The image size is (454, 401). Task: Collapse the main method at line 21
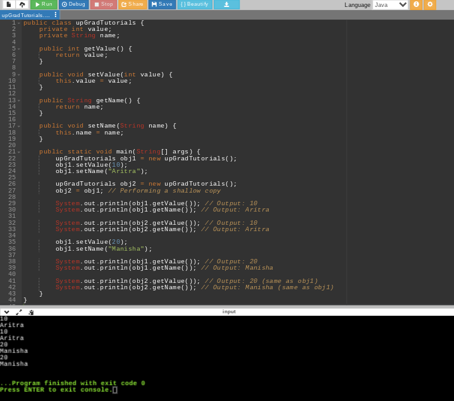(19, 152)
